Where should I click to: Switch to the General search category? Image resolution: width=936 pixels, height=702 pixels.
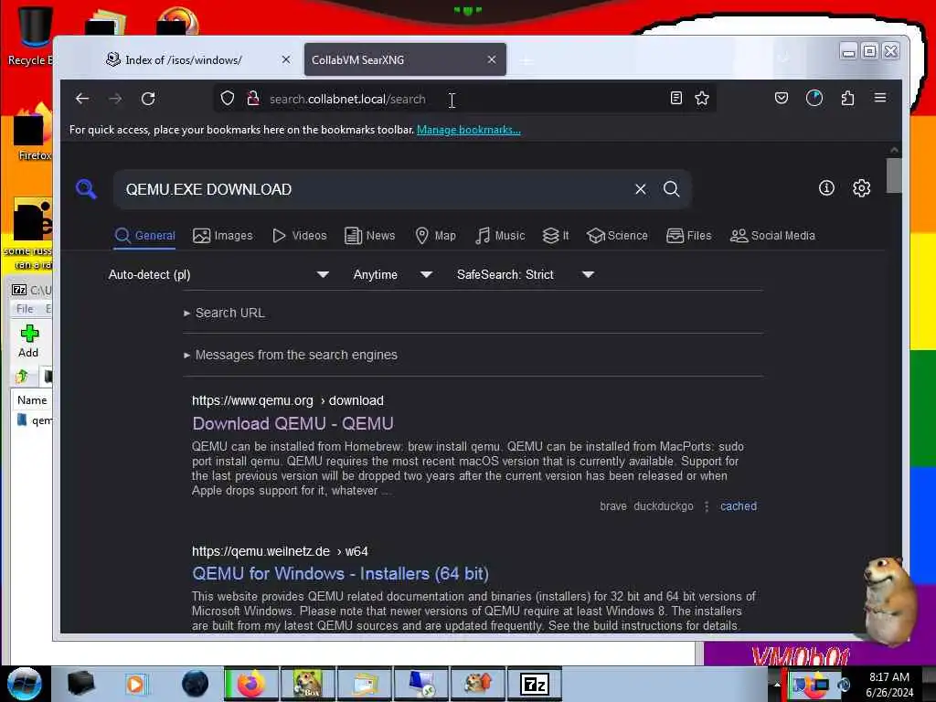point(145,236)
